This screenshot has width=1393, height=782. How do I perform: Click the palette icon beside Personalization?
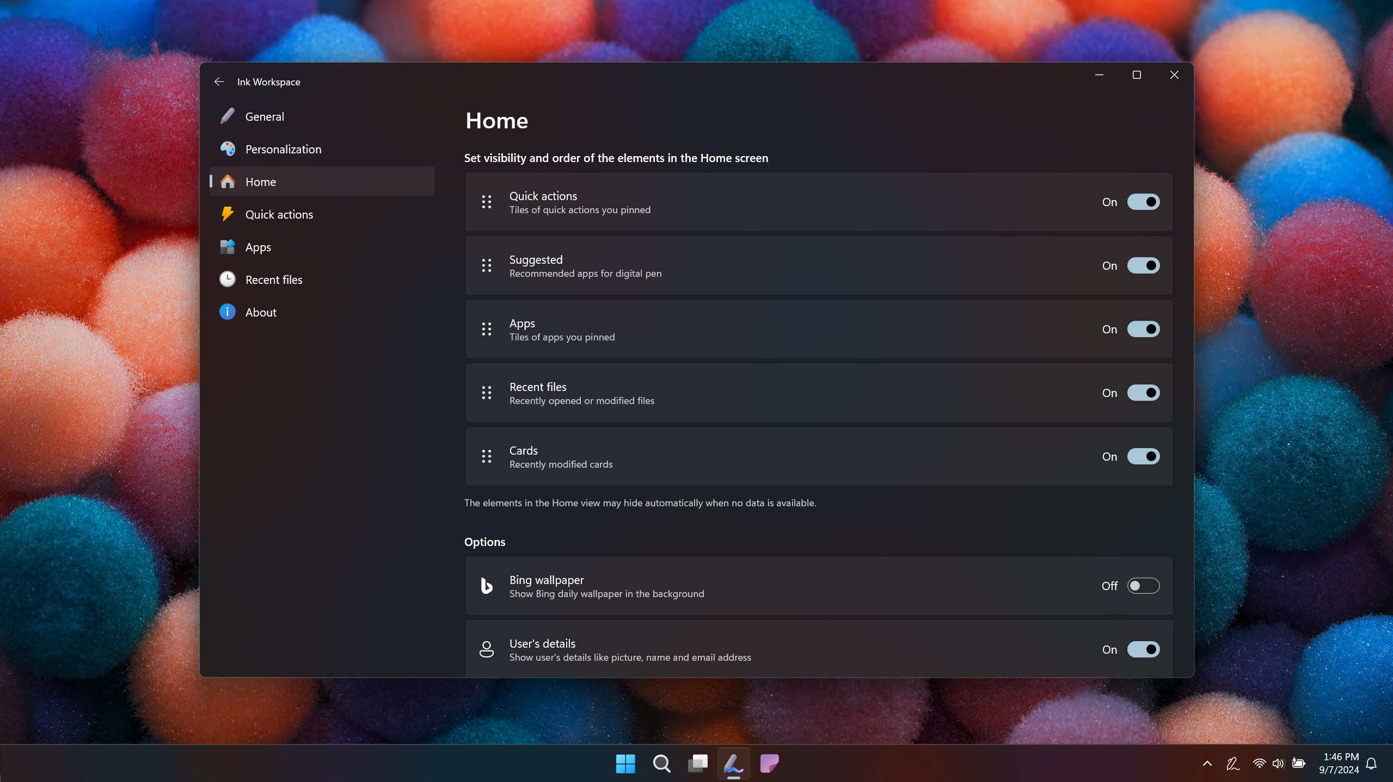point(227,148)
